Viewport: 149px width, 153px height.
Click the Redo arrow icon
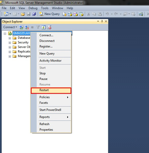pyautogui.click(x=116, y=14)
